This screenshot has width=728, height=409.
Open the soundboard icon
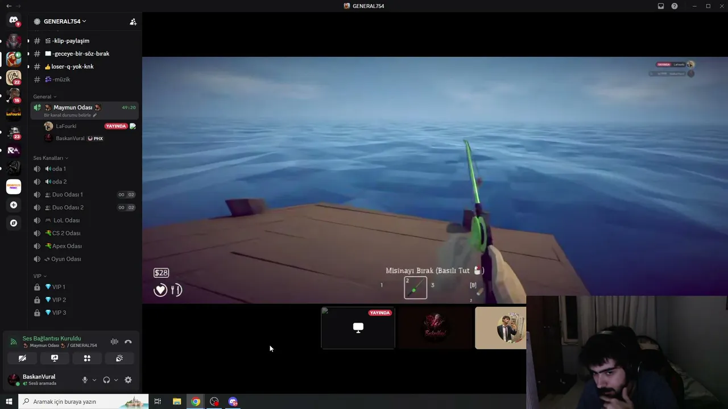(119, 358)
